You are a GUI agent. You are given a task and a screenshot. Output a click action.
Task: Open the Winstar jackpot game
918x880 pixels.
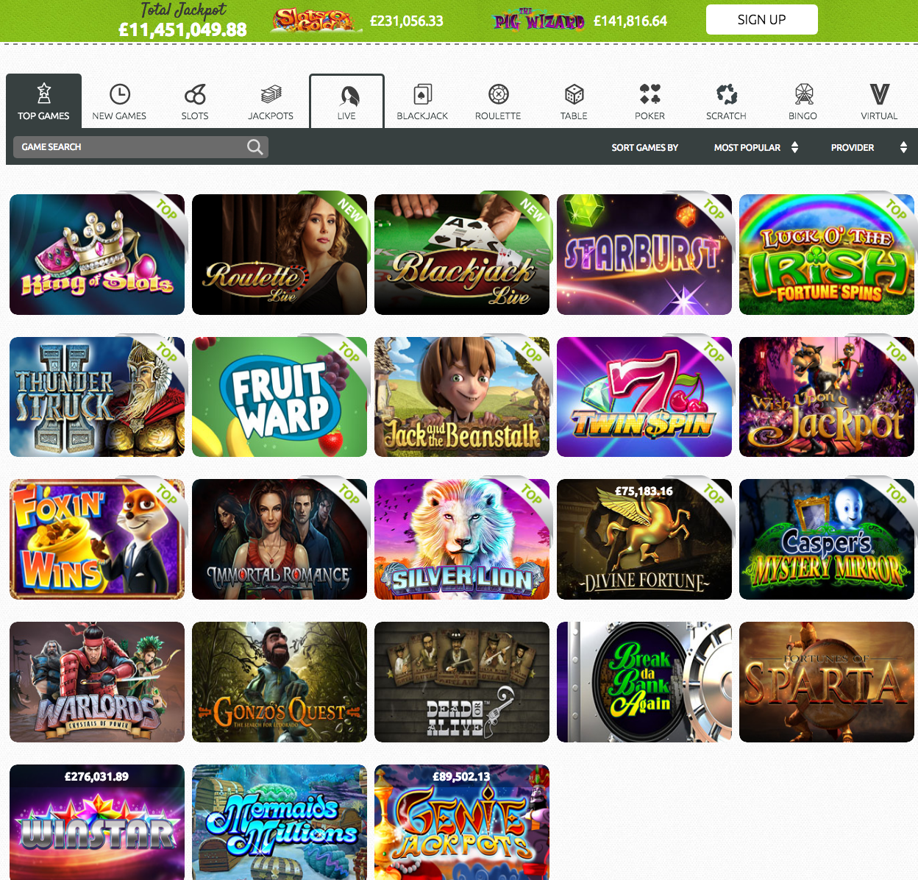pos(97,823)
